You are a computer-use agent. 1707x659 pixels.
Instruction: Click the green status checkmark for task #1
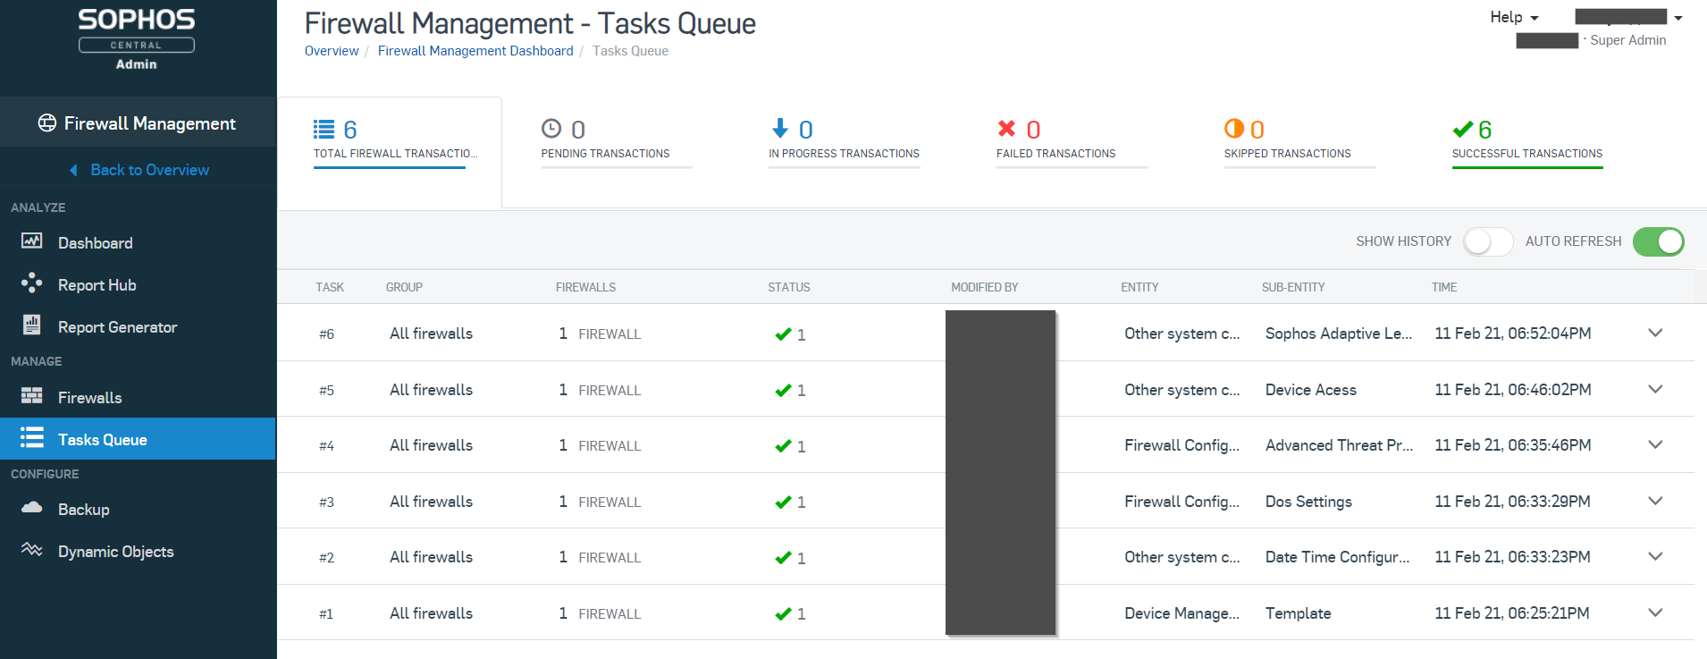pyautogui.click(x=783, y=614)
